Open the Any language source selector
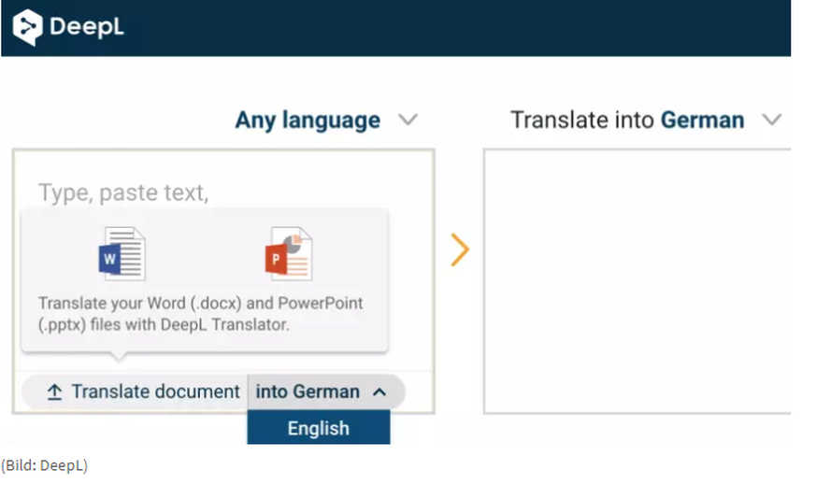The height and width of the screenshot is (484, 816). 308,121
